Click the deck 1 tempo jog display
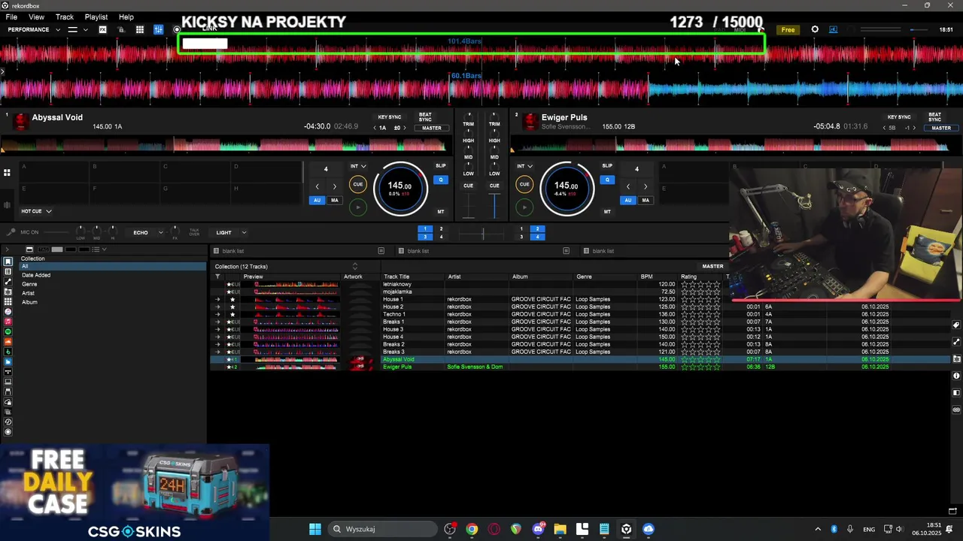 pos(400,188)
